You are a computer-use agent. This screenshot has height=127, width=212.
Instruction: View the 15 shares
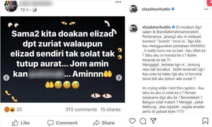click(110, 110)
